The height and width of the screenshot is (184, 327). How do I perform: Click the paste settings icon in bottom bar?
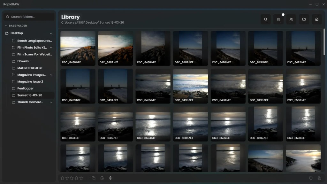(x=102, y=178)
